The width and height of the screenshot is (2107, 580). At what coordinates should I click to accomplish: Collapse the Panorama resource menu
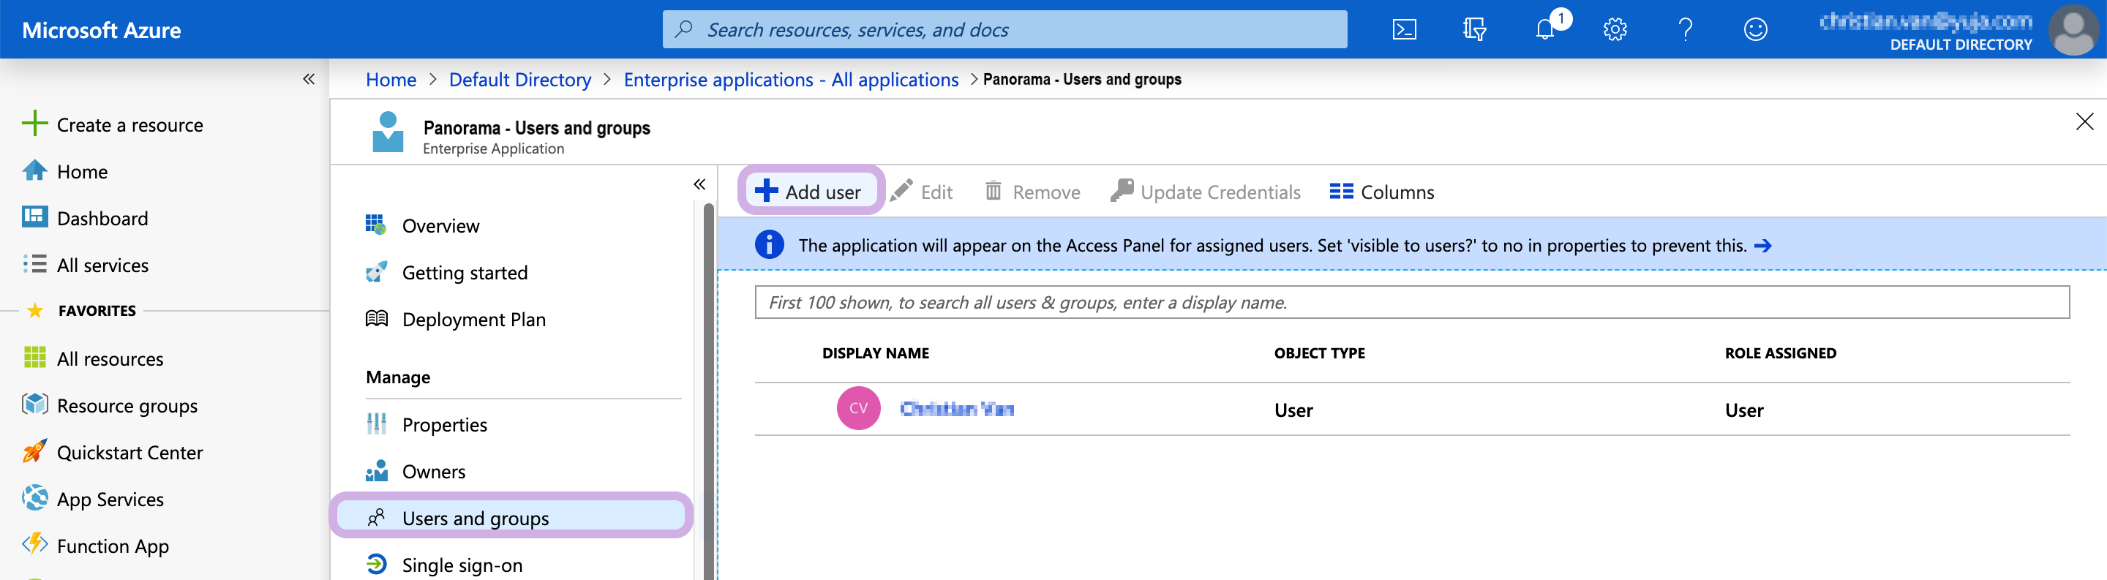[x=699, y=184]
